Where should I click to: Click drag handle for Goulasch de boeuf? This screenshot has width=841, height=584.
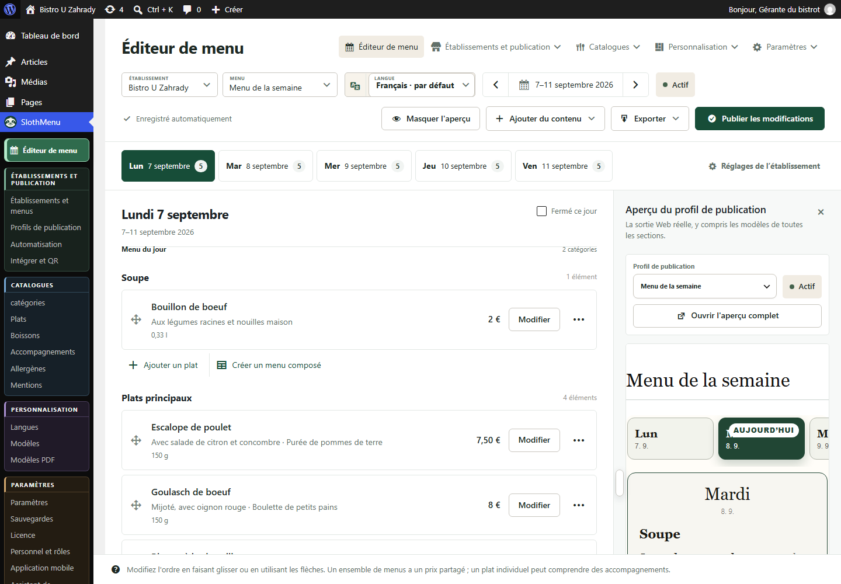click(136, 505)
